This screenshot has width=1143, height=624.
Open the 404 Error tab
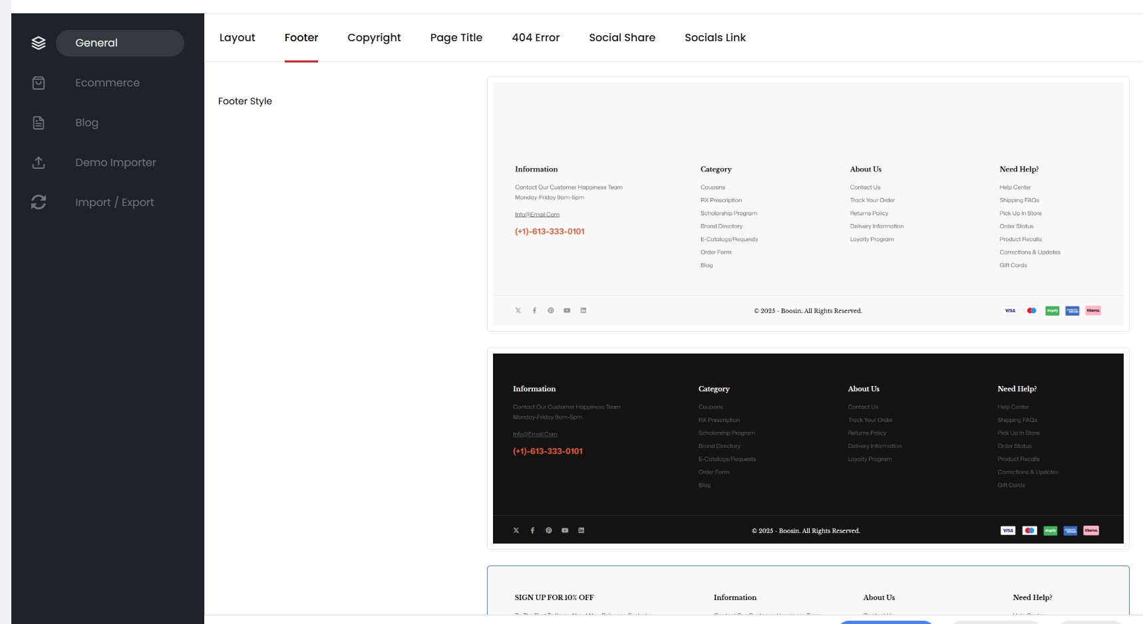[x=536, y=38]
